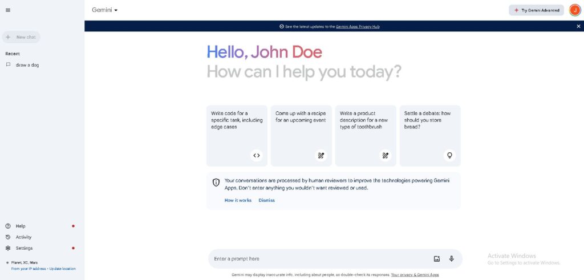Close the privacy hub banner

pos(578,26)
